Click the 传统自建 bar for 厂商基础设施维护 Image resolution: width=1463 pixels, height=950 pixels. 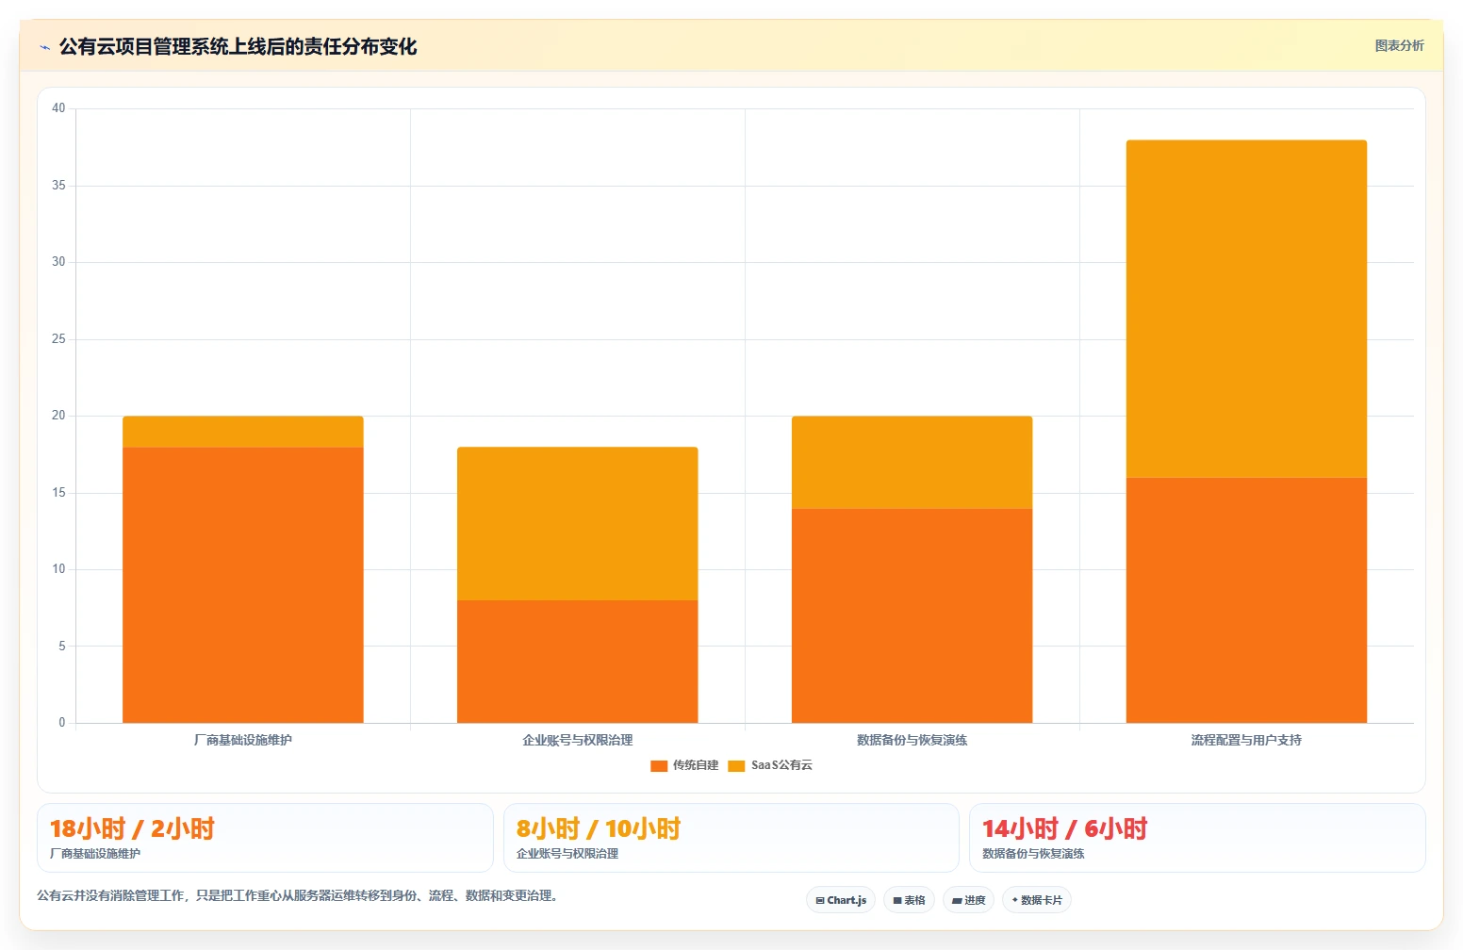[x=243, y=585]
